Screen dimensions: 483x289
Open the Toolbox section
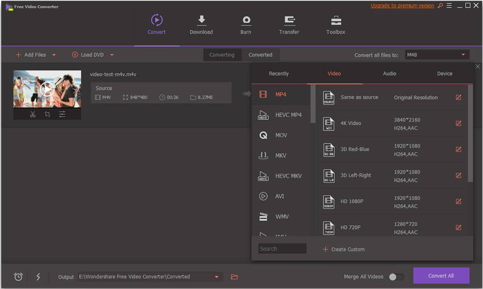coord(335,24)
